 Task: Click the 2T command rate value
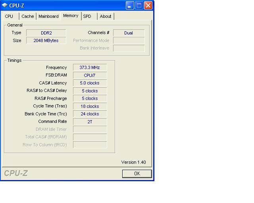(x=90, y=122)
